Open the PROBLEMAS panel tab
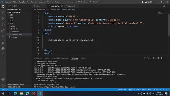This screenshot has height=96, width=170. pyautogui.click(x=38, y=58)
